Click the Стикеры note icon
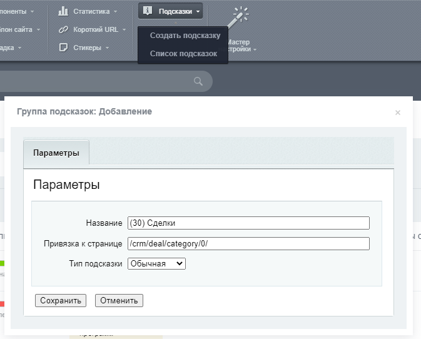Viewport: 421px width, 339px height. click(x=63, y=48)
